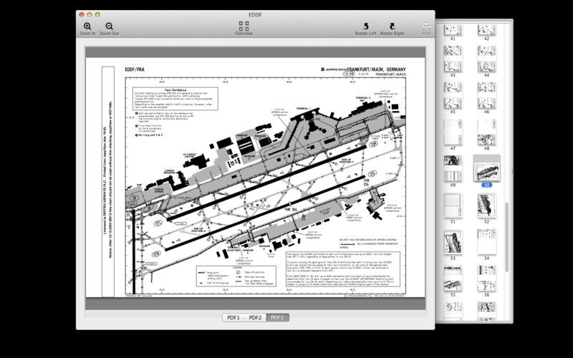Open page 44 thumbnail
Image resolution: width=573 pixels, height=358 pixels.
pos(486,59)
